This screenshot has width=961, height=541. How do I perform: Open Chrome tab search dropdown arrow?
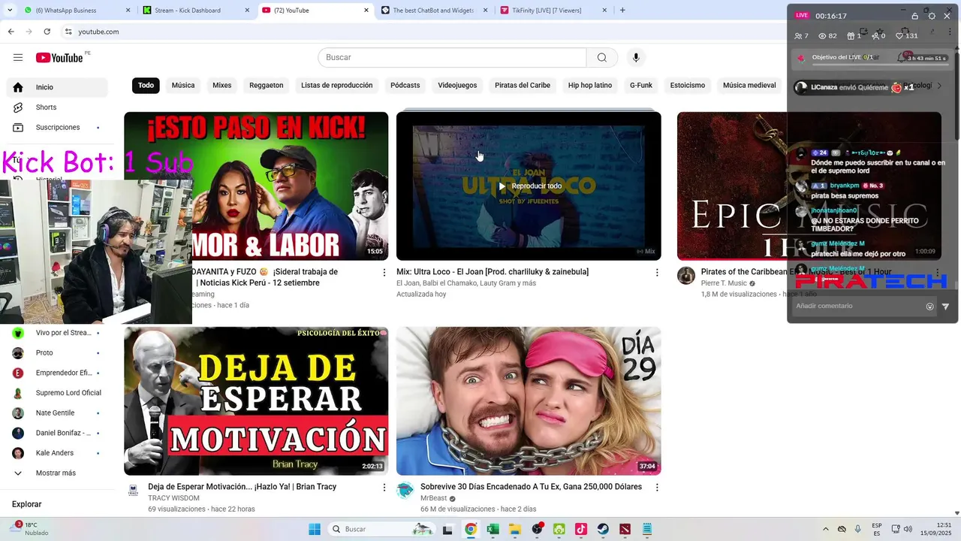point(10,11)
